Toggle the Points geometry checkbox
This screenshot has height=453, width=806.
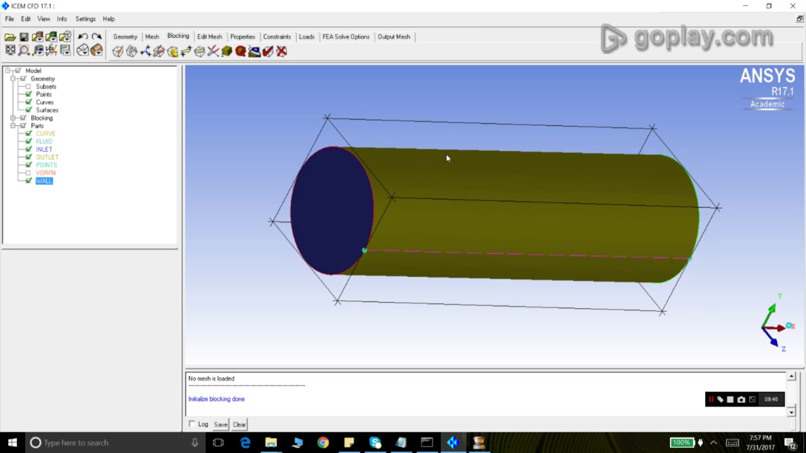click(x=28, y=94)
